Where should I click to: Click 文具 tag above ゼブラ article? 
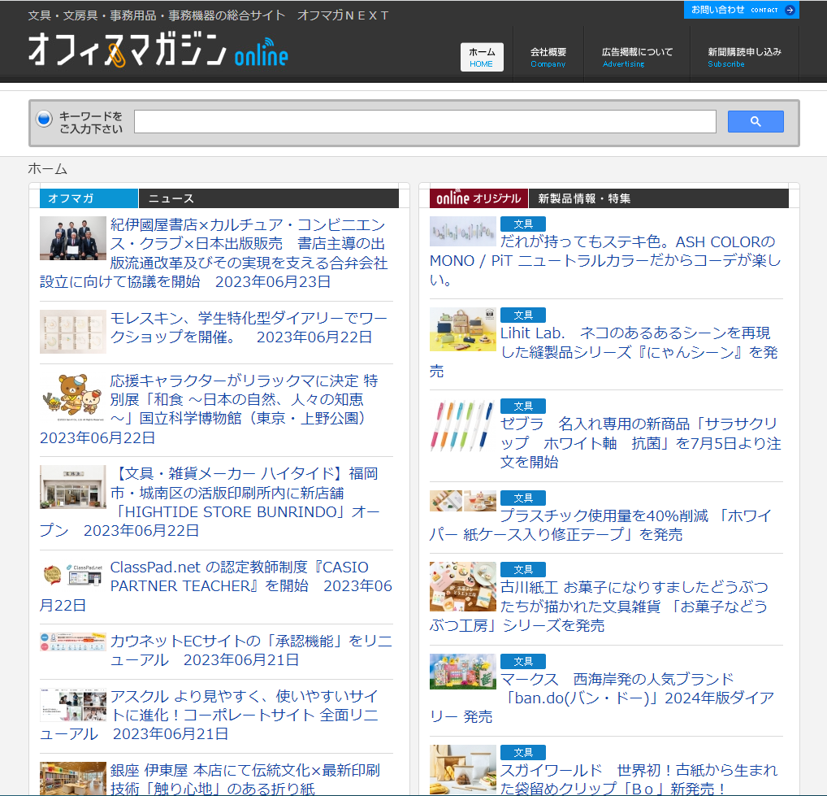point(522,407)
